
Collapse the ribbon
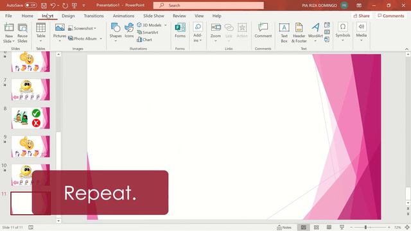407,49
